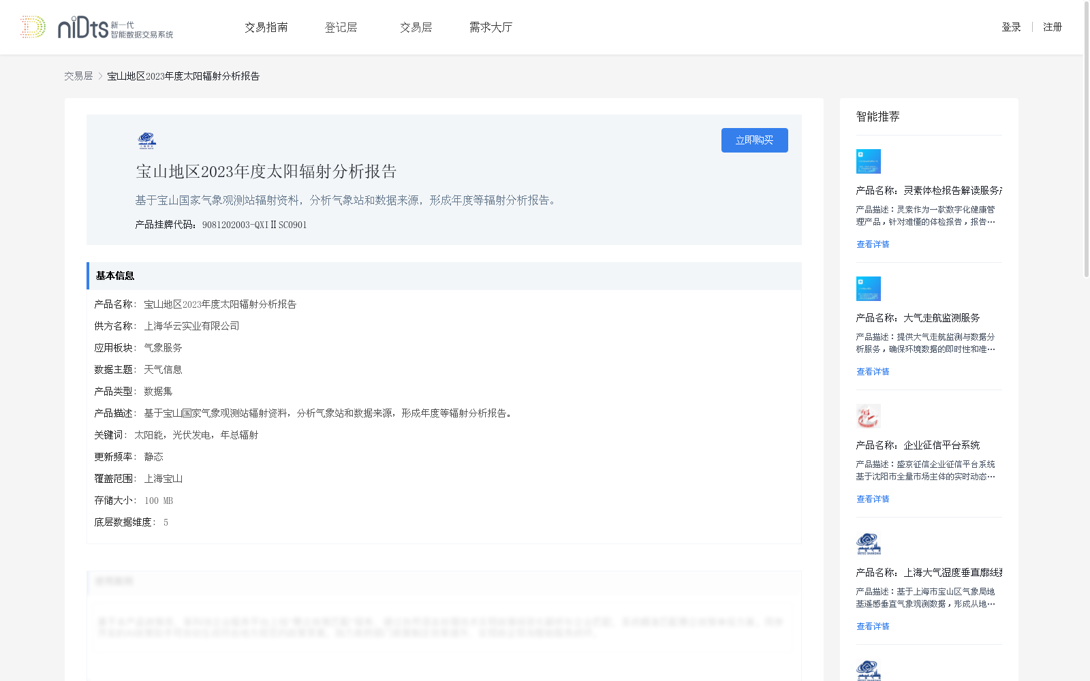Click the product code 9081202003-QXIⅡSC0901
The height and width of the screenshot is (681, 1090).
[255, 225]
